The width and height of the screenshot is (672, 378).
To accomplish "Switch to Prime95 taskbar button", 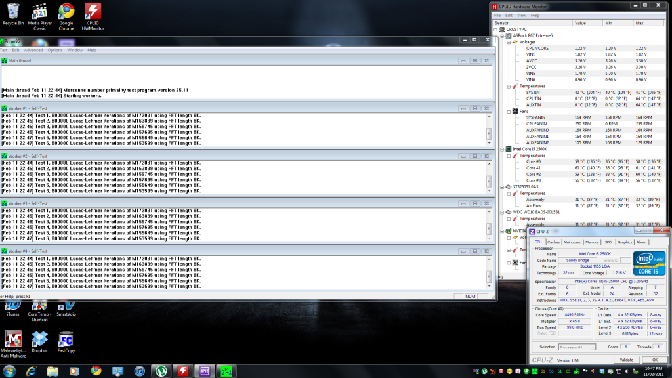I will [226, 371].
